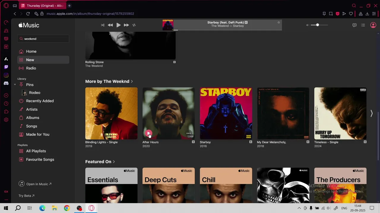Click The Weeknd link under Rolling Stone
The width and height of the screenshot is (380, 213).
94,66
